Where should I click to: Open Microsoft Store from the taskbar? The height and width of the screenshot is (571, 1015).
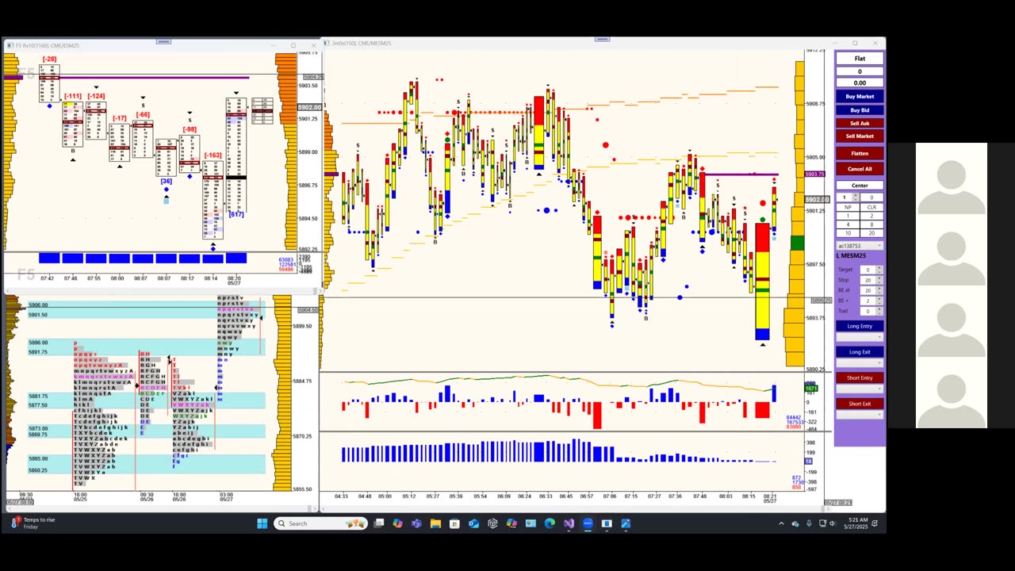pyautogui.click(x=454, y=523)
